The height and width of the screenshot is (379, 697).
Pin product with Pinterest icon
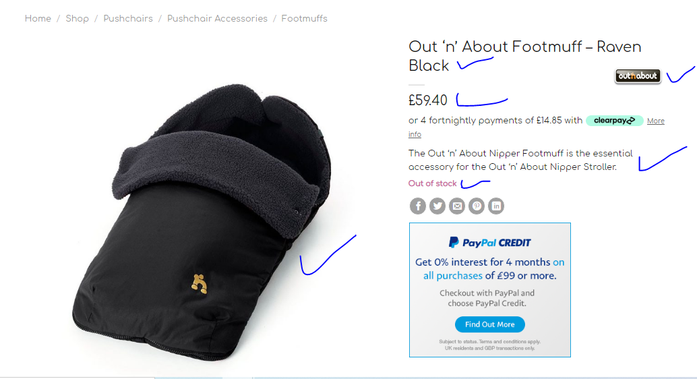coord(476,206)
